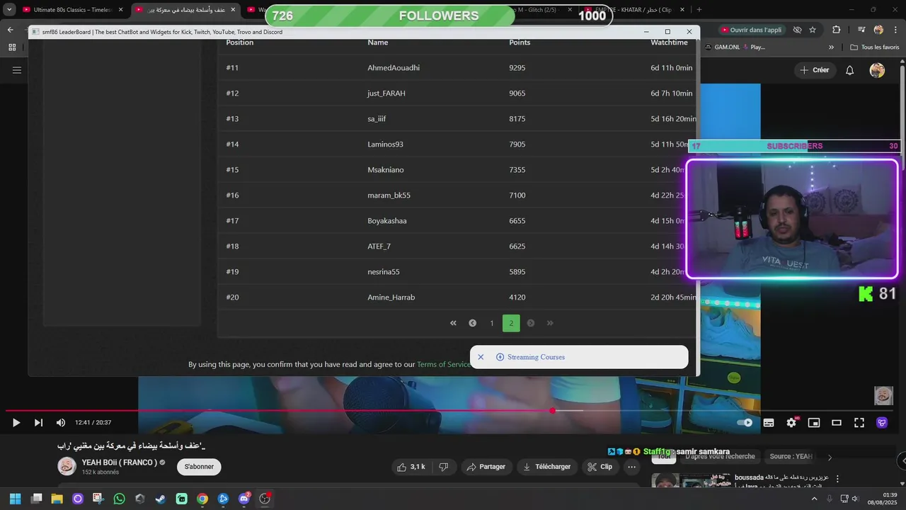Viewport: 906px width, 510px height.
Task: Click Ouvrir dans l'appli button
Action: (x=751, y=30)
